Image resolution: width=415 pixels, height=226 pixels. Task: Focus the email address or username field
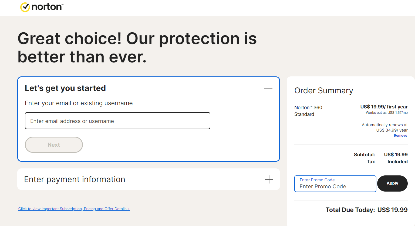click(x=117, y=121)
